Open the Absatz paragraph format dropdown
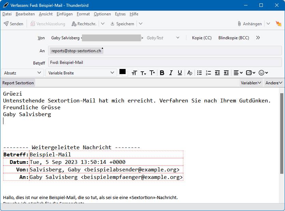This screenshot has width=285, height=211. (x=22, y=73)
